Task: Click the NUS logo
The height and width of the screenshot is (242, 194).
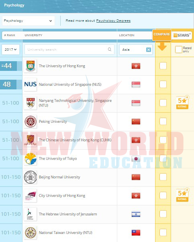Action: click(x=31, y=85)
